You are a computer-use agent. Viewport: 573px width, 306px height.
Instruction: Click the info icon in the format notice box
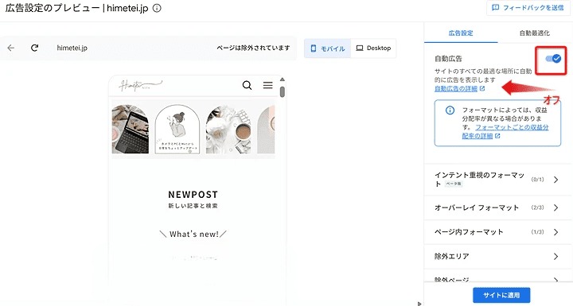(450, 110)
